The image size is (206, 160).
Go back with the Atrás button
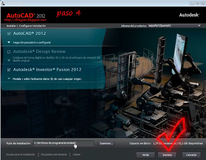coord(145,155)
